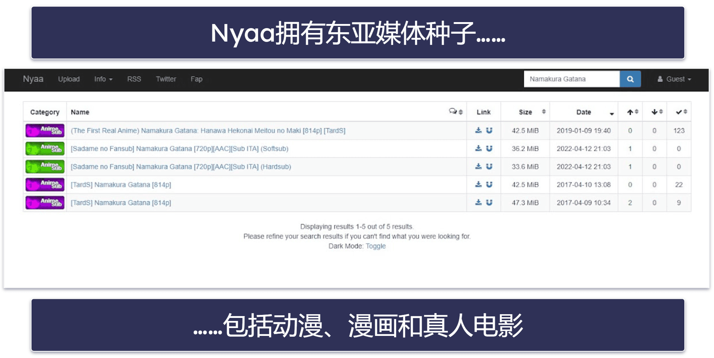Open the Info dropdown menu
This screenshot has height=358, width=714.
click(103, 79)
